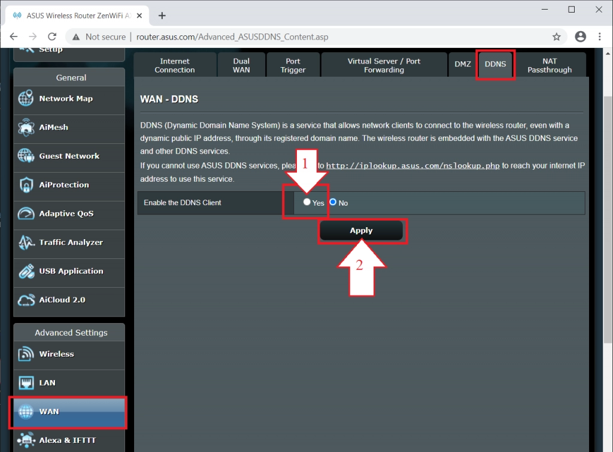
Task: Open the browser profile menu
Action: [x=580, y=37]
